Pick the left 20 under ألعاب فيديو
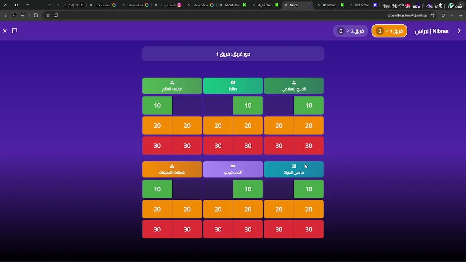The image size is (466, 262). (218, 209)
